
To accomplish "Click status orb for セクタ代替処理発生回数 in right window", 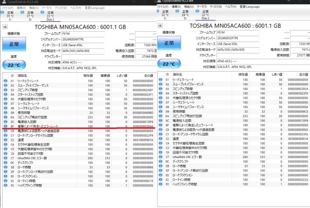I will tap(161, 143).
